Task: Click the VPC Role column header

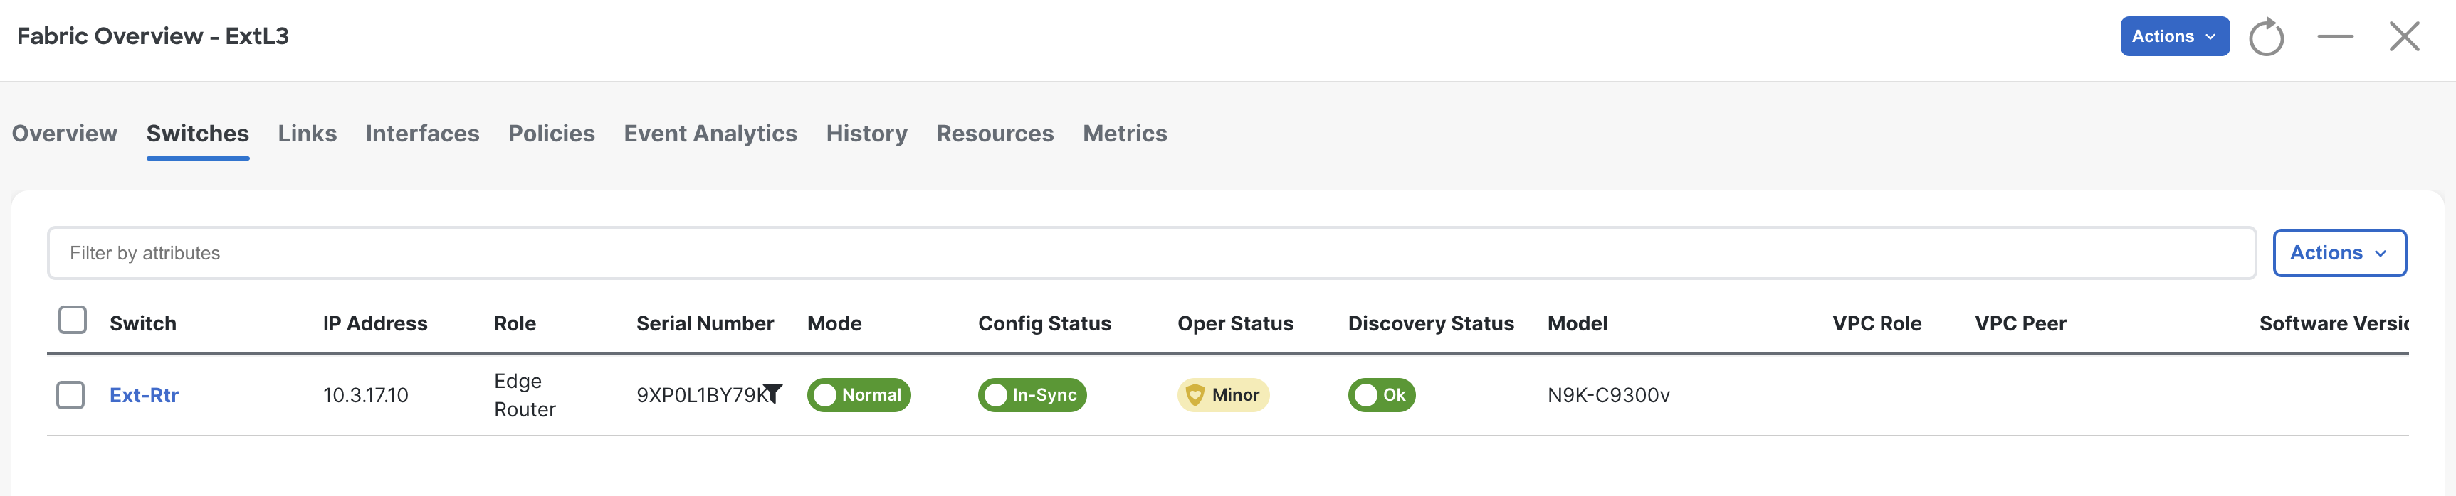Action: tap(1877, 324)
